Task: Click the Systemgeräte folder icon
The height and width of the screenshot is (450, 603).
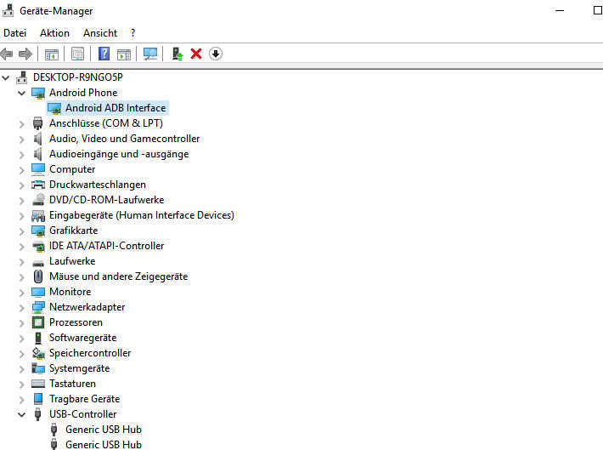Action: [38, 368]
